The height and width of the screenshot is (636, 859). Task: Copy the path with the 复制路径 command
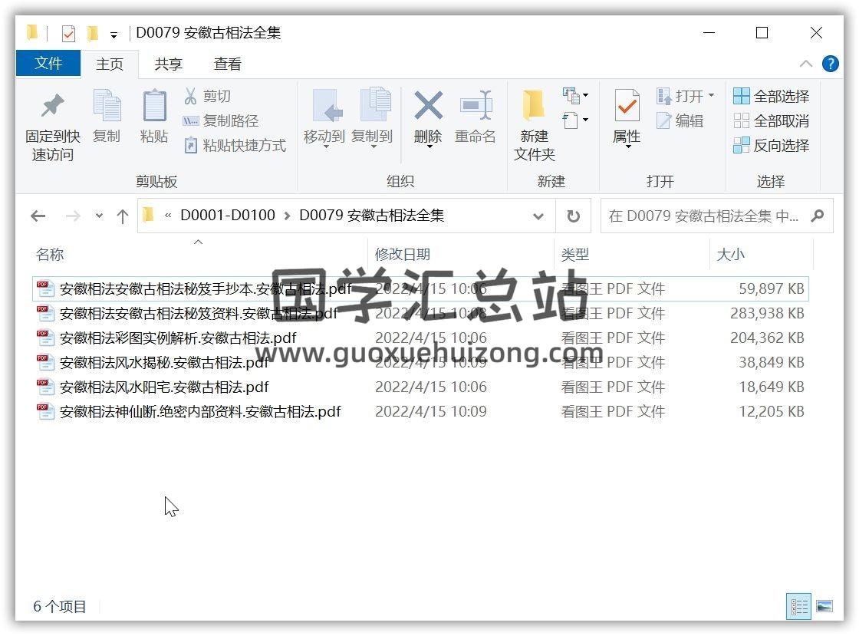(x=220, y=120)
